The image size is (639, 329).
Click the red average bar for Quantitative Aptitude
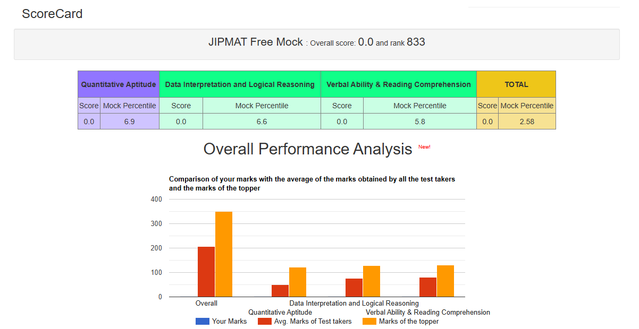point(280,291)
